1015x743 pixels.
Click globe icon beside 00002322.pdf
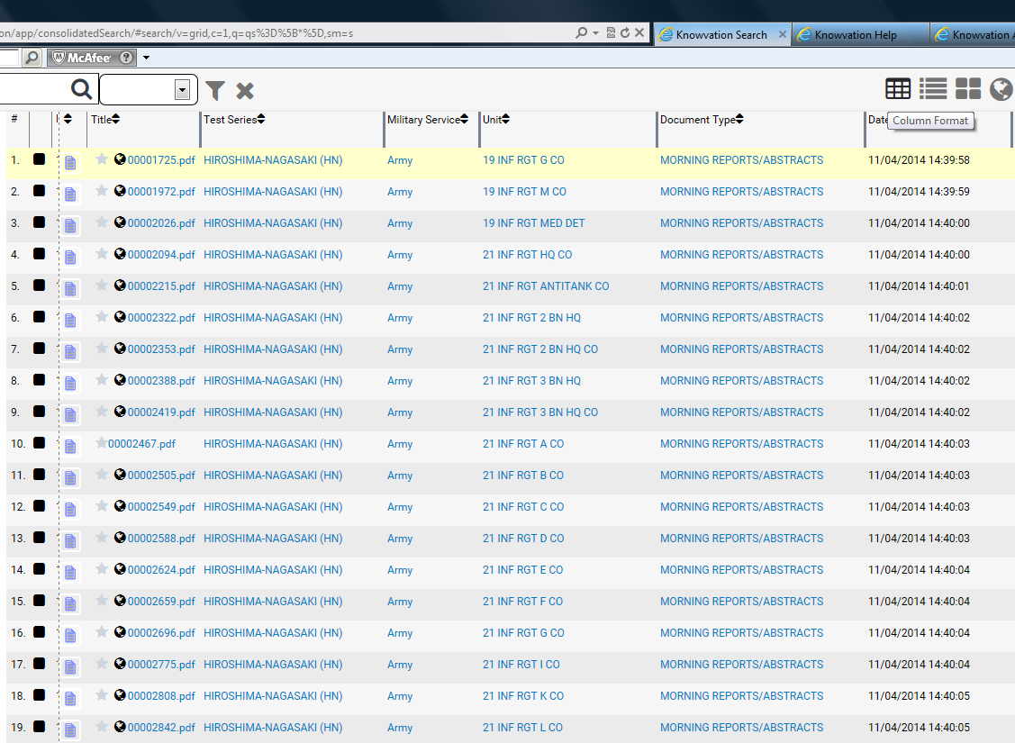120,316
